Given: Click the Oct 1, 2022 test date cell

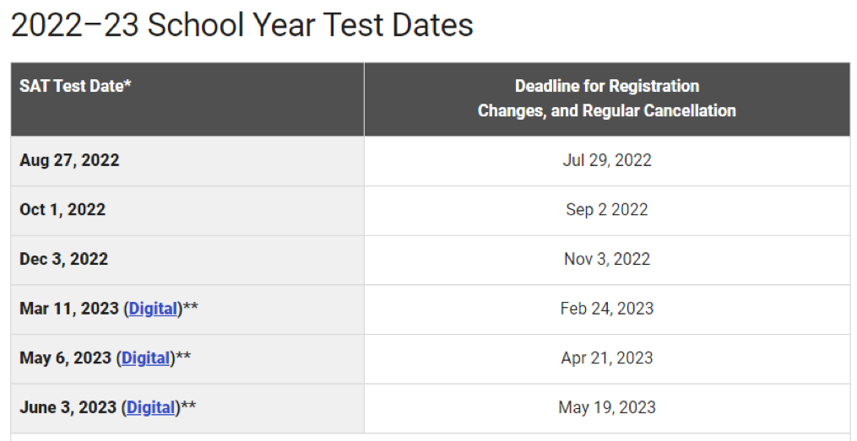Looking at the screenshot, I should pyautogui.click(x=62, y=210).
